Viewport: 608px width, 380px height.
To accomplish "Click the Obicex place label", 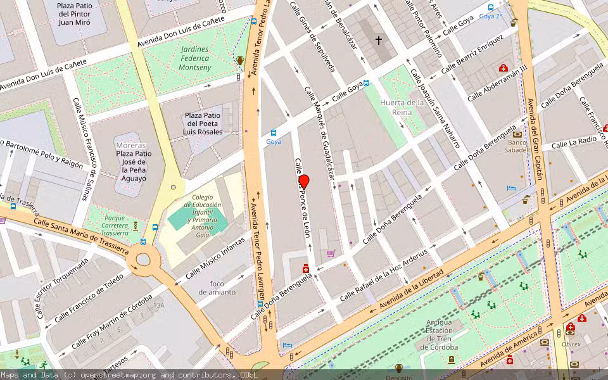I will click(x=571, y=344).
